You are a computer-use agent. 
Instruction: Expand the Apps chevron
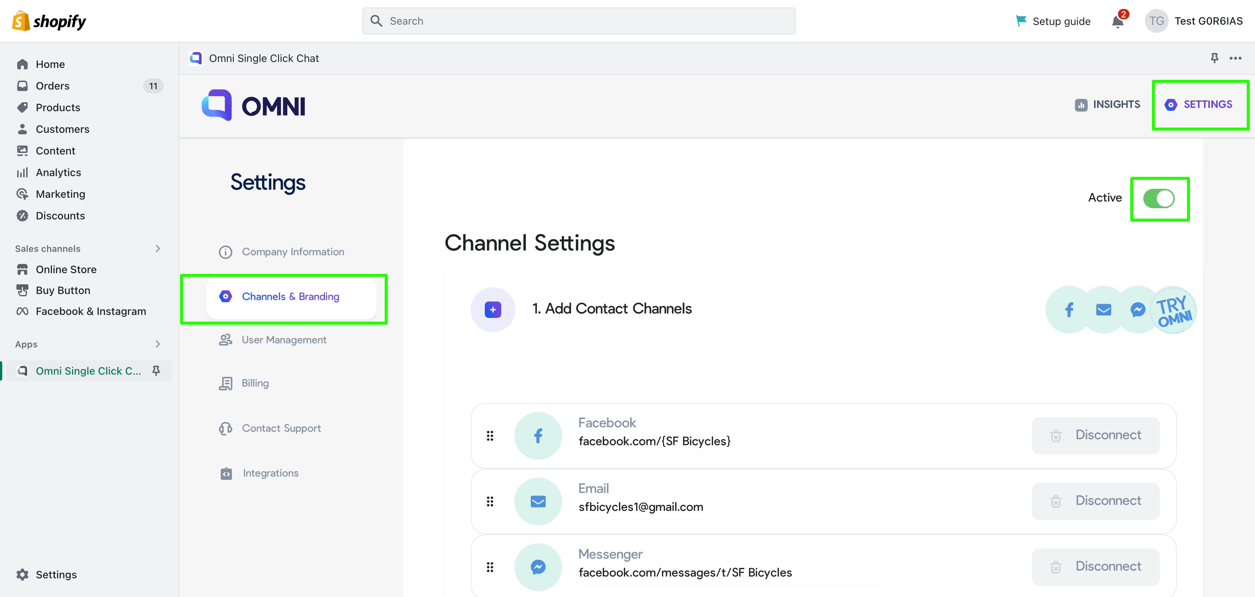[x=157, y=344]
